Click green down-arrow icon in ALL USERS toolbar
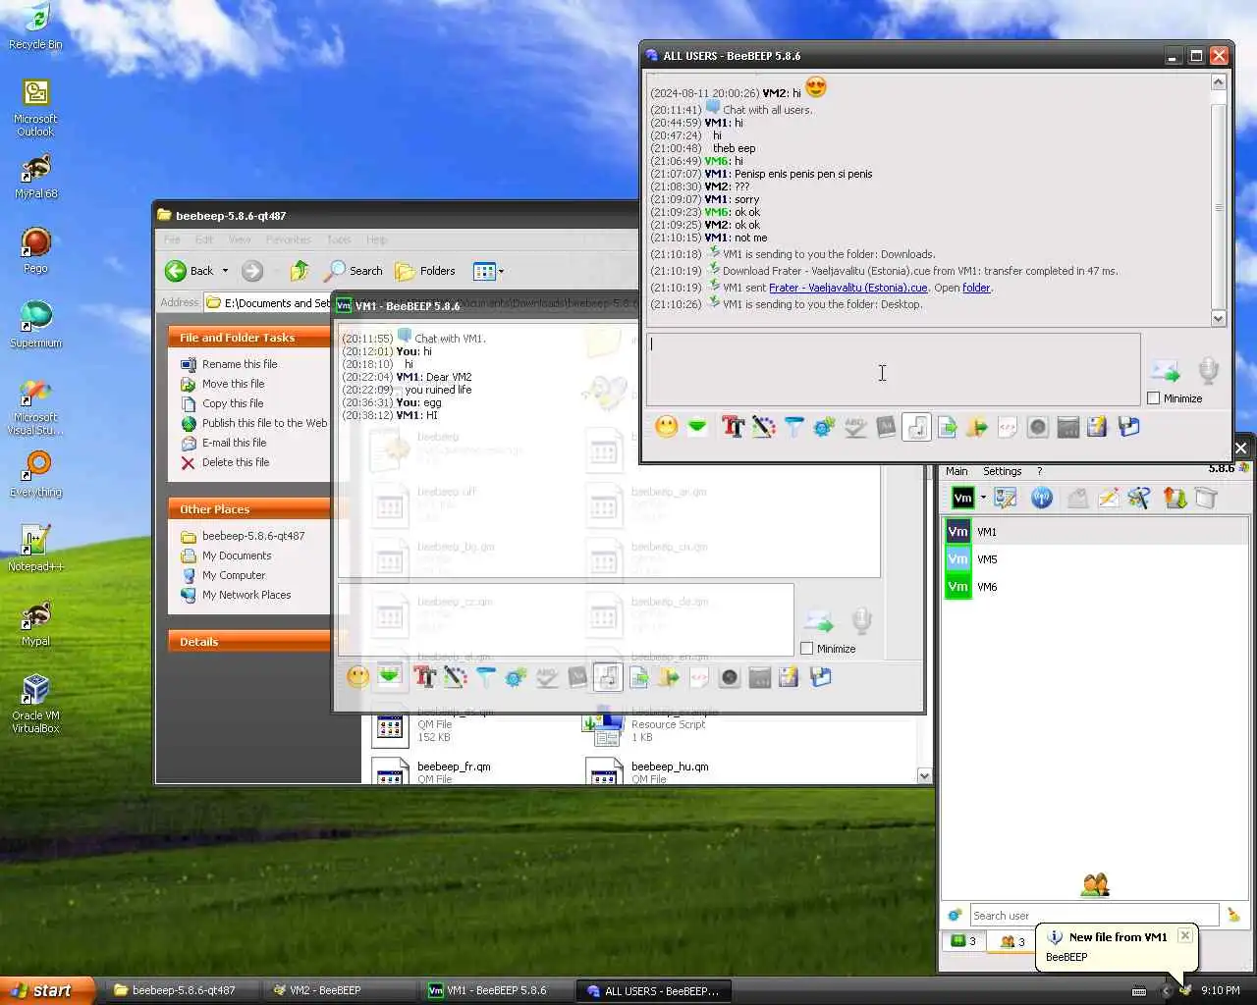 pos(697,426)
